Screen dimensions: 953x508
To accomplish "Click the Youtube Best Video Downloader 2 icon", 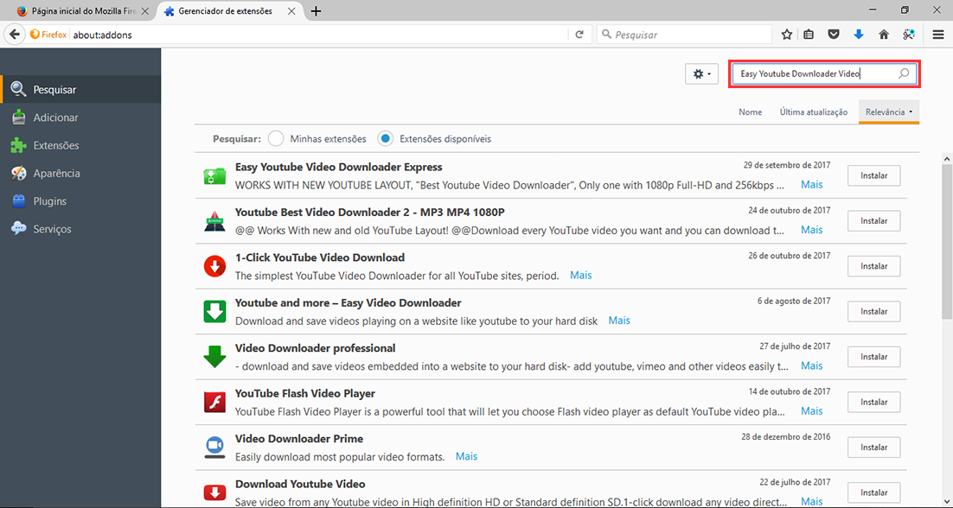I will 214,221.
